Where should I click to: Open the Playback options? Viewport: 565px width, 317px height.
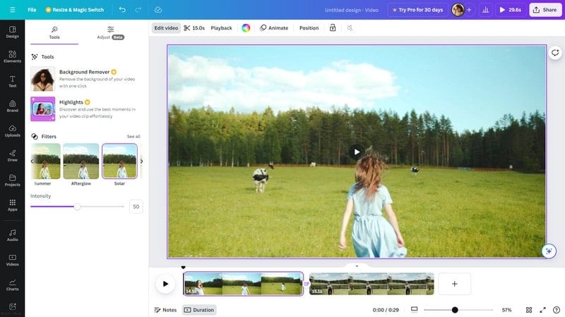(x=221, y=28)
